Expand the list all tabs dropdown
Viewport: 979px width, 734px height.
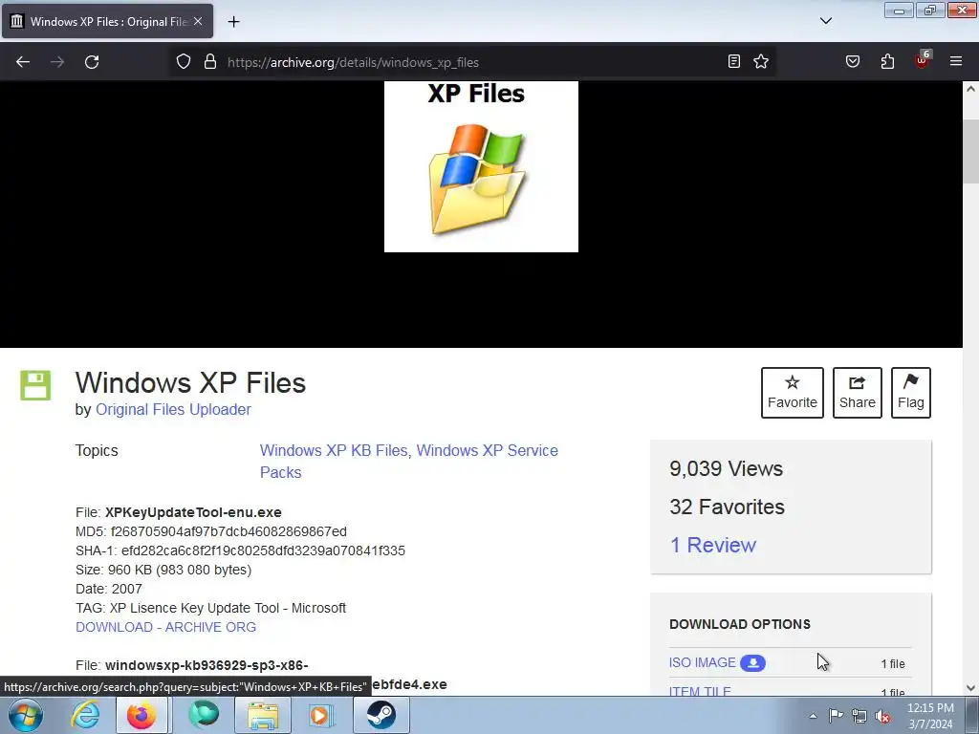coord(825,21)
